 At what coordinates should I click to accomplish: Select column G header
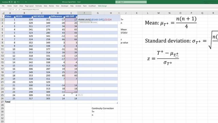[98, 13]
